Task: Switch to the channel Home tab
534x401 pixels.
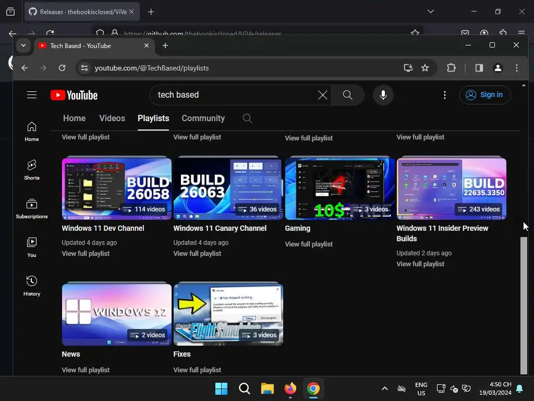Action: click(74, 119)
